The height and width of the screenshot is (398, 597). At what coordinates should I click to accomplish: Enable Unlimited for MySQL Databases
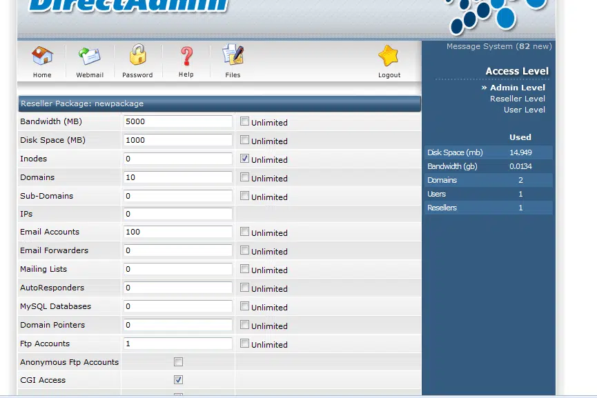pyautogui.click(x=244, y=306)
